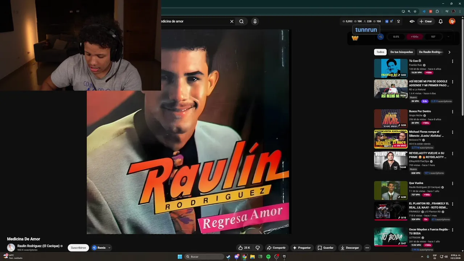Open Raulin Rodriguez (El Cacique) channel link

coord(38,246)
